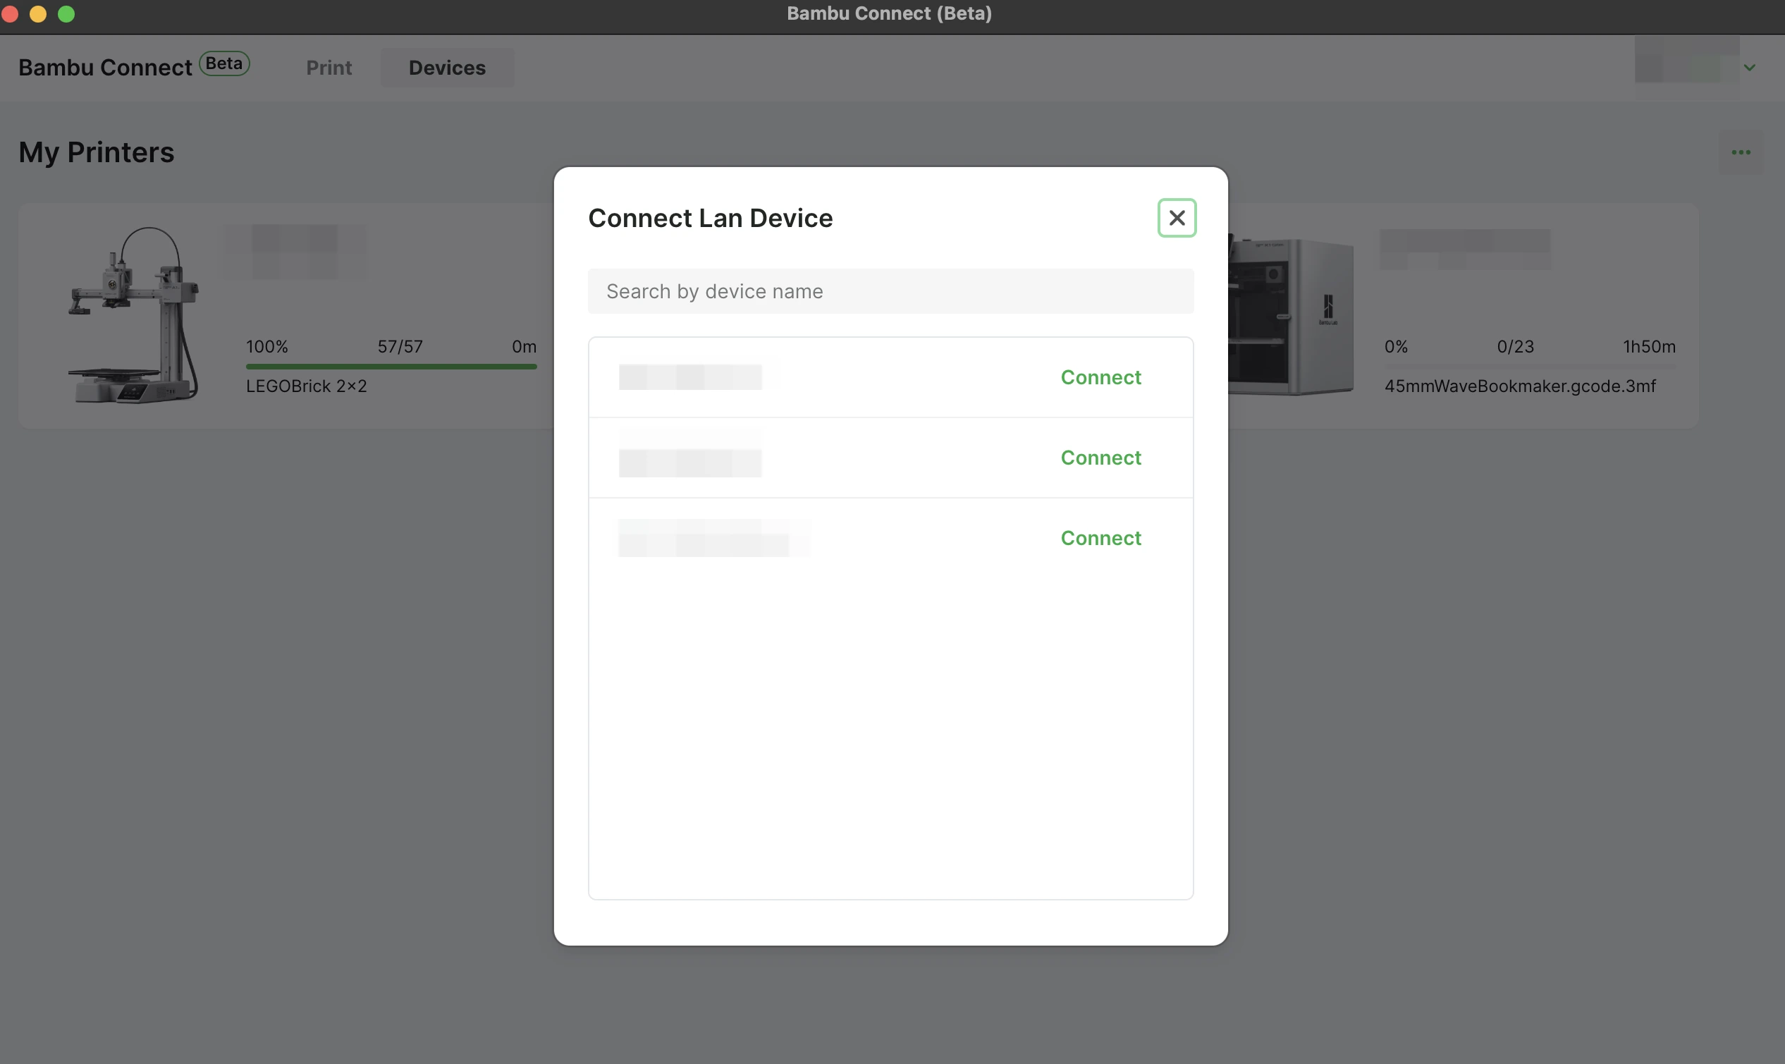Select the A1 mini printer image

point(133,314)
